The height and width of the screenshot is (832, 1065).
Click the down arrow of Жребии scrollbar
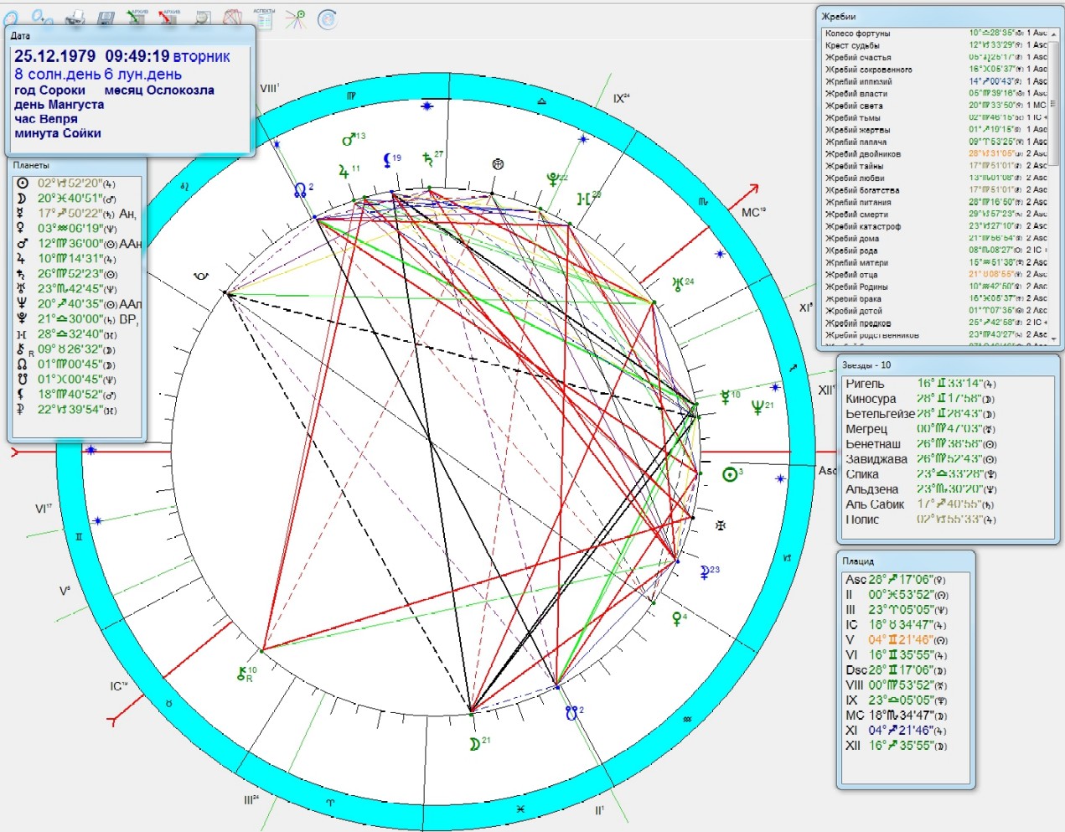[x=1053, y=338]
